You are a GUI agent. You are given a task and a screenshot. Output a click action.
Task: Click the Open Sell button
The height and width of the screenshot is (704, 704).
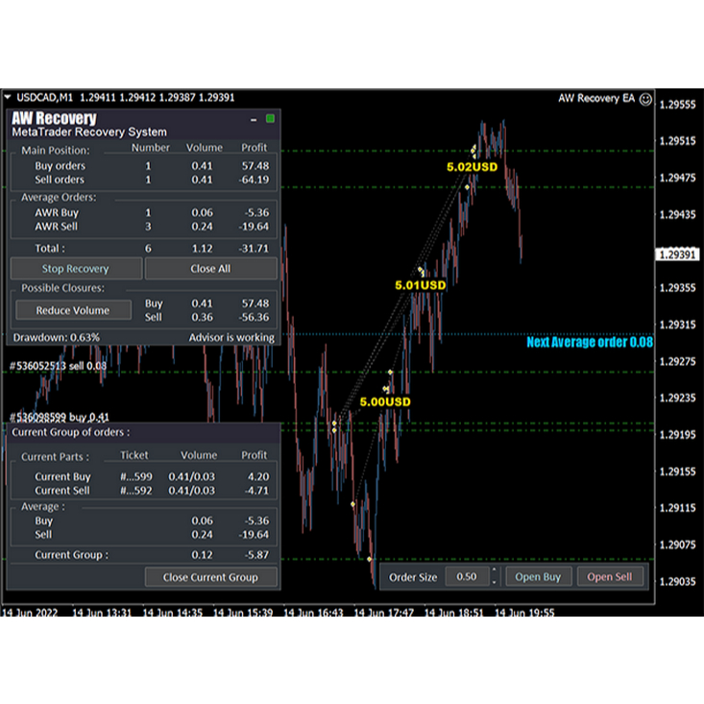pos(609,577)
